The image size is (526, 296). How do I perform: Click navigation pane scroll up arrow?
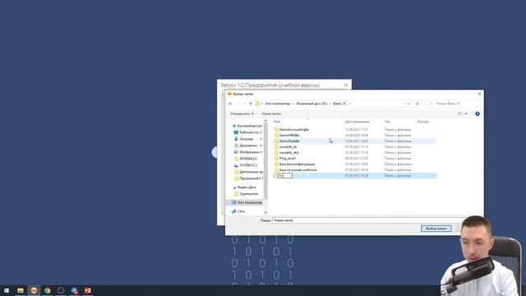265,121
